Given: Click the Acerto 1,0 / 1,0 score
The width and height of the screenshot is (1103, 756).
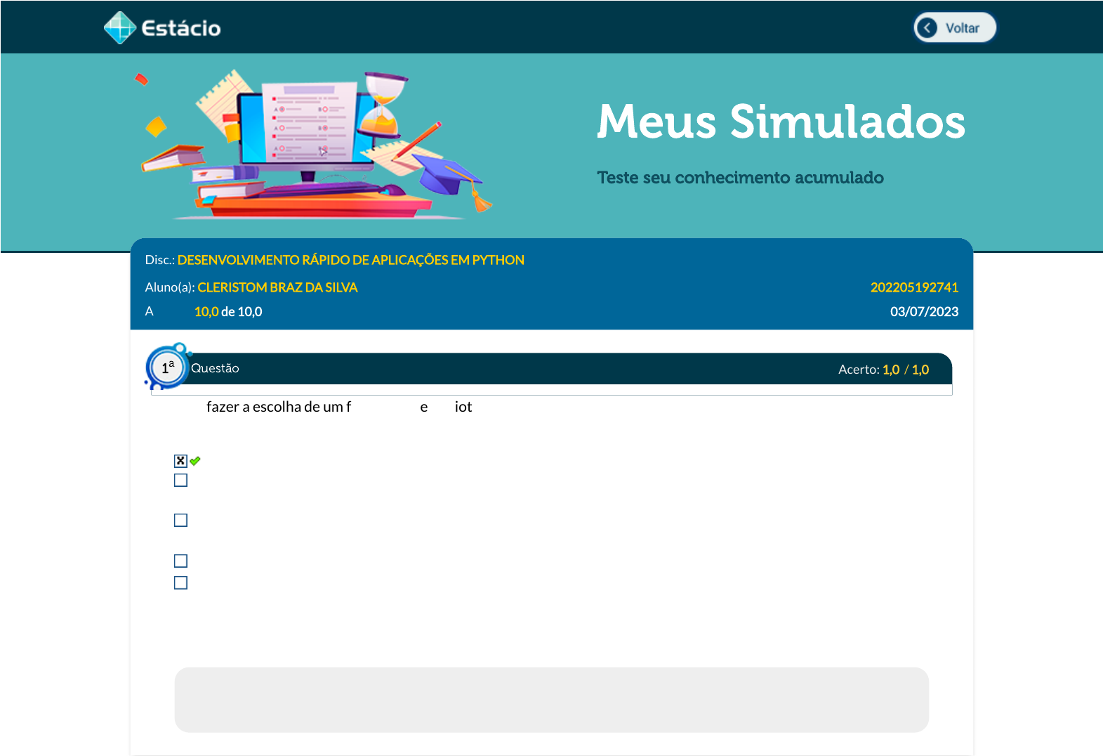Looking at the screenshot, I should coord(883,370).
